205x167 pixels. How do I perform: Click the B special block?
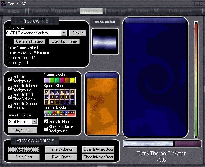[x=72, y=92]
